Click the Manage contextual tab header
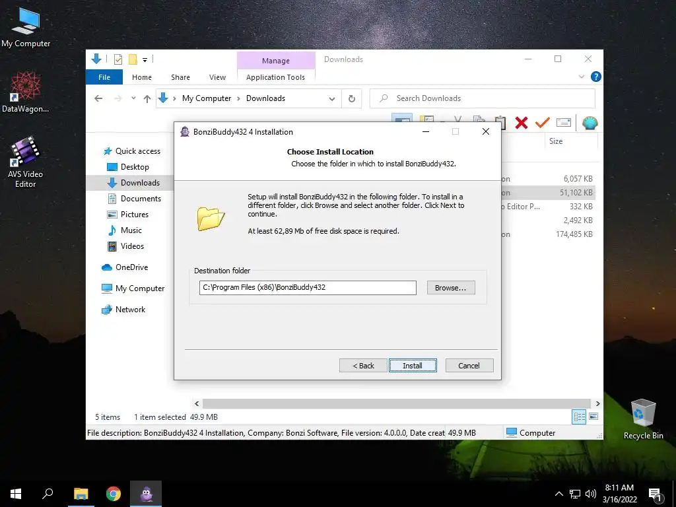 click(x=276, y=61)
